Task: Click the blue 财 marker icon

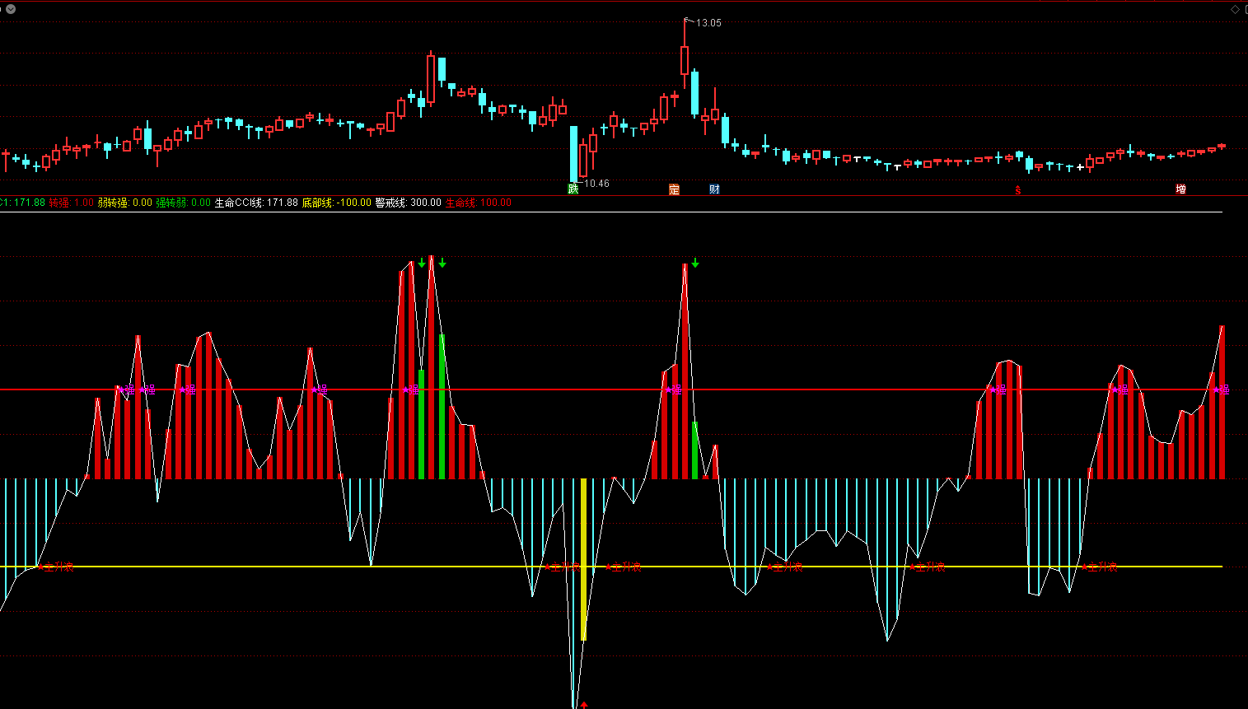Action: (714, 189)
